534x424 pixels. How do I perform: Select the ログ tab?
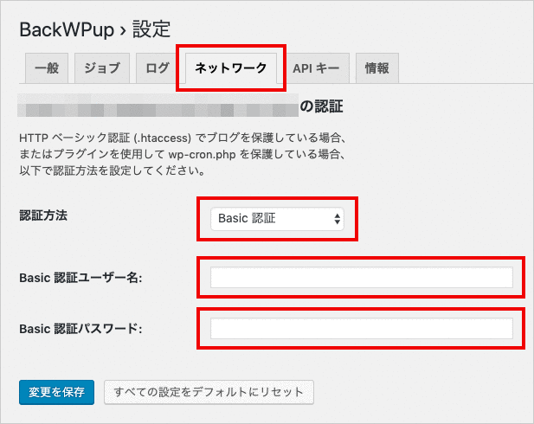[x=157, y=68]
